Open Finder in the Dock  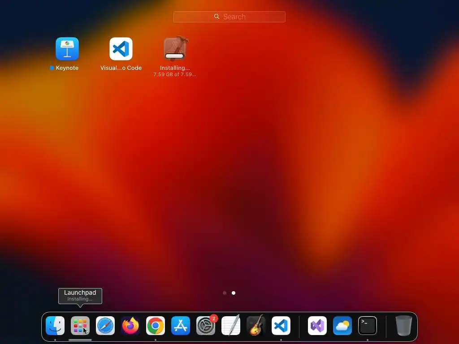click(55, 326)
